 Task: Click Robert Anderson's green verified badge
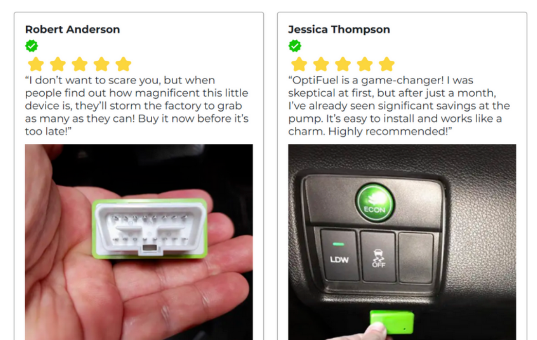click(x=32, y=46)
